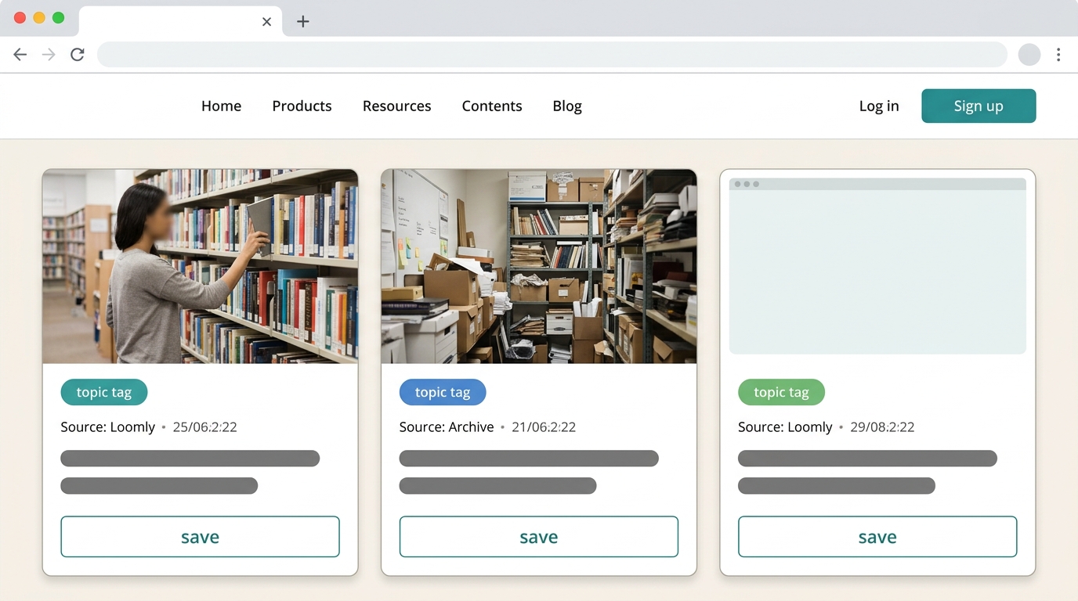
Task: Click the date 29/08:2:22
Action: 882,427
